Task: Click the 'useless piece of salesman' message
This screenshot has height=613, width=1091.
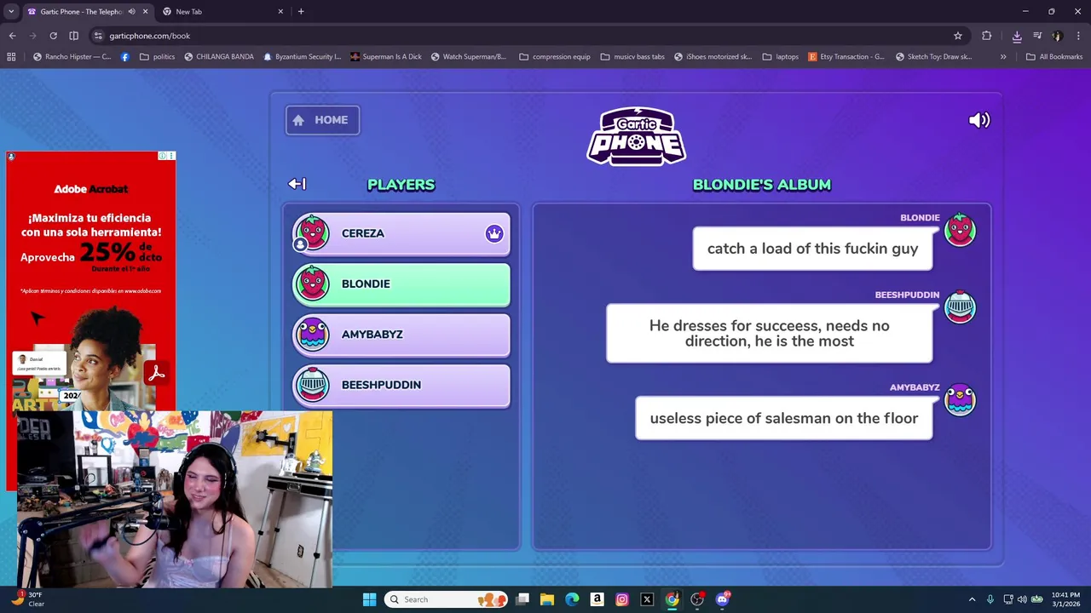Action: [x=783, y=418]
